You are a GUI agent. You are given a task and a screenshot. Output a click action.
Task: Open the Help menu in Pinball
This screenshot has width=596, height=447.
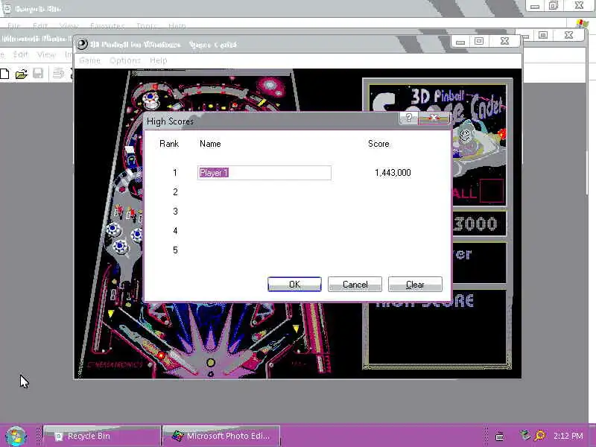159,60
